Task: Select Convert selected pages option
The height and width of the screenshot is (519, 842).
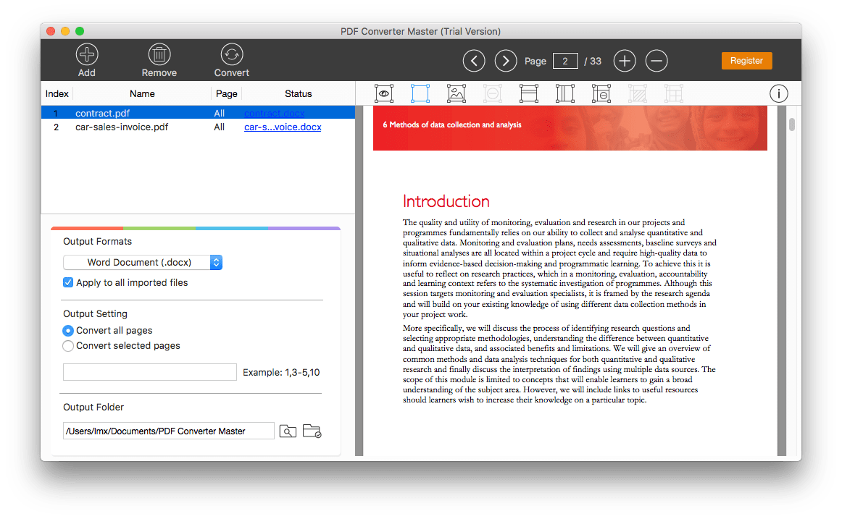Action: [x=68, y=346]
